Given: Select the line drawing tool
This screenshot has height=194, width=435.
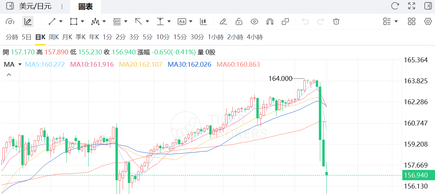Looking at the screenshot, I should (x=52, y=22).
